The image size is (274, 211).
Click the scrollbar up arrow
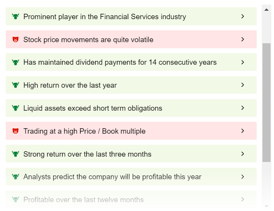(267, 10)
